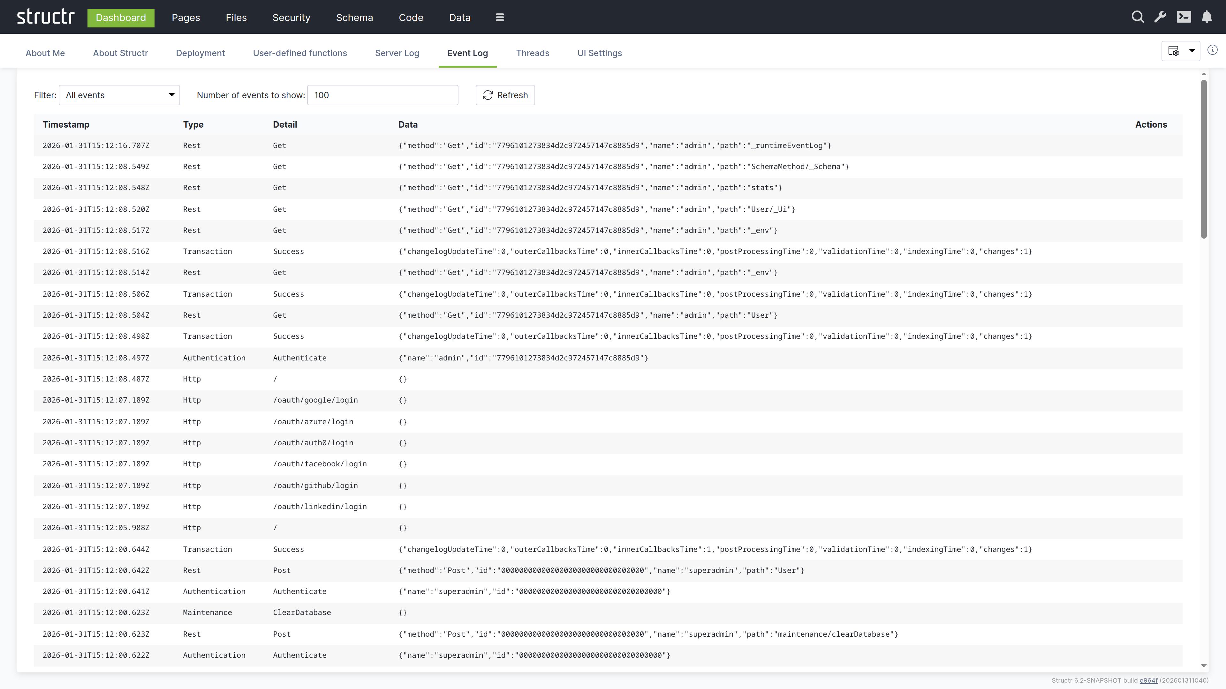Image resolution: width=1226 pixels, height=689 pixels.
Task: Click the circular info icon
Action: (x=1213, y=50)
